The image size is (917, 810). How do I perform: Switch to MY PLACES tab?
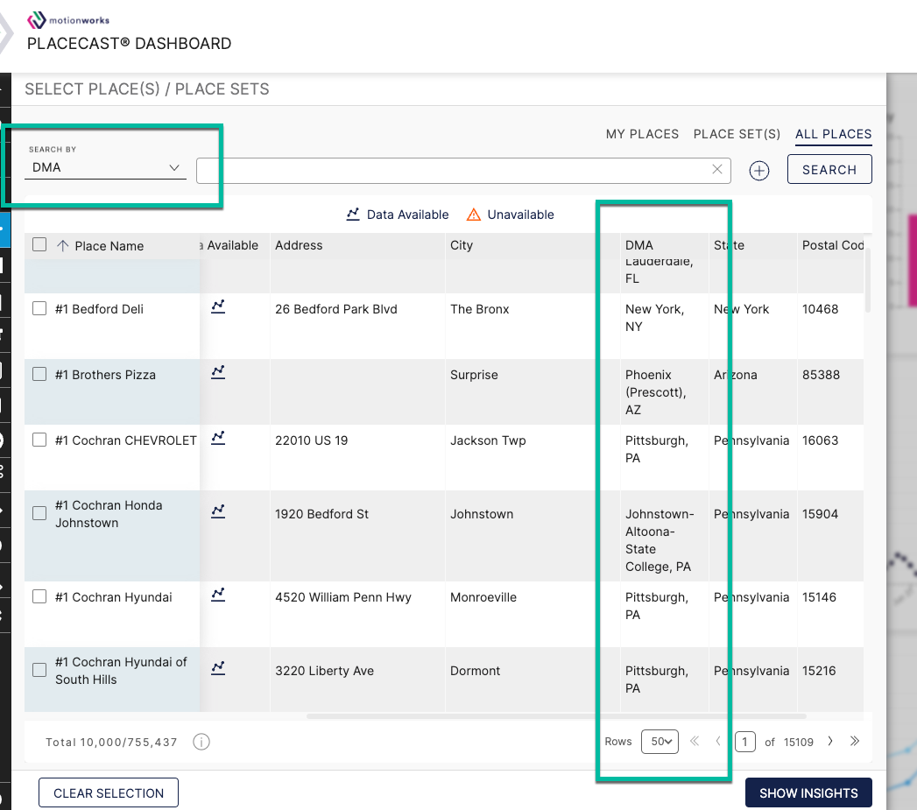[642, 134]
